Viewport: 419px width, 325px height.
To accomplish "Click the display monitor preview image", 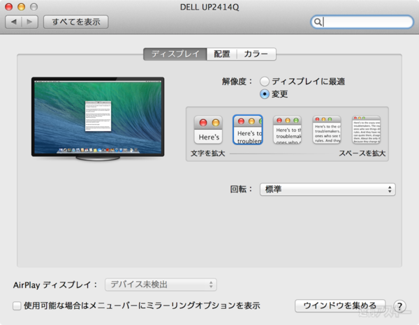I will [x=98, y=119].
